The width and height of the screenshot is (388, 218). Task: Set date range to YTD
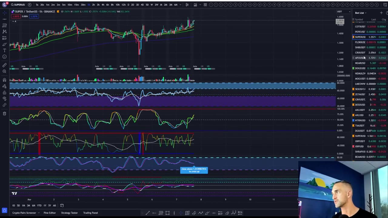click(x=39, y=206)
